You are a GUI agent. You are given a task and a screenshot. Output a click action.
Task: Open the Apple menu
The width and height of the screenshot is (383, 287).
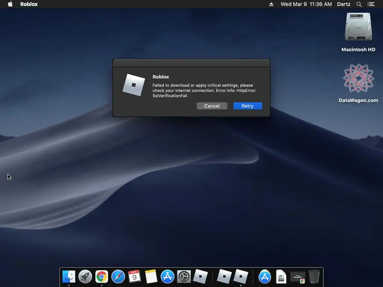[10, 4]
